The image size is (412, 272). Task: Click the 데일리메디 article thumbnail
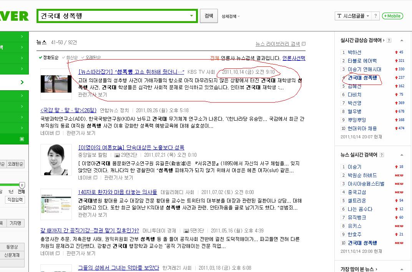click(56, 204)
